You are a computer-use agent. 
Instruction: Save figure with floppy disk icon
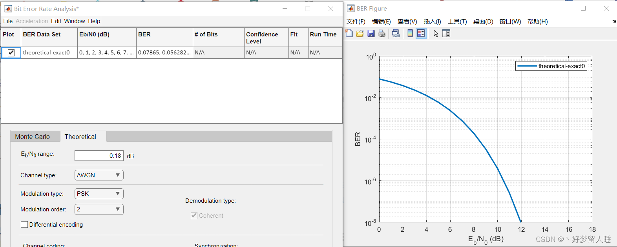[x=371, y=34]
